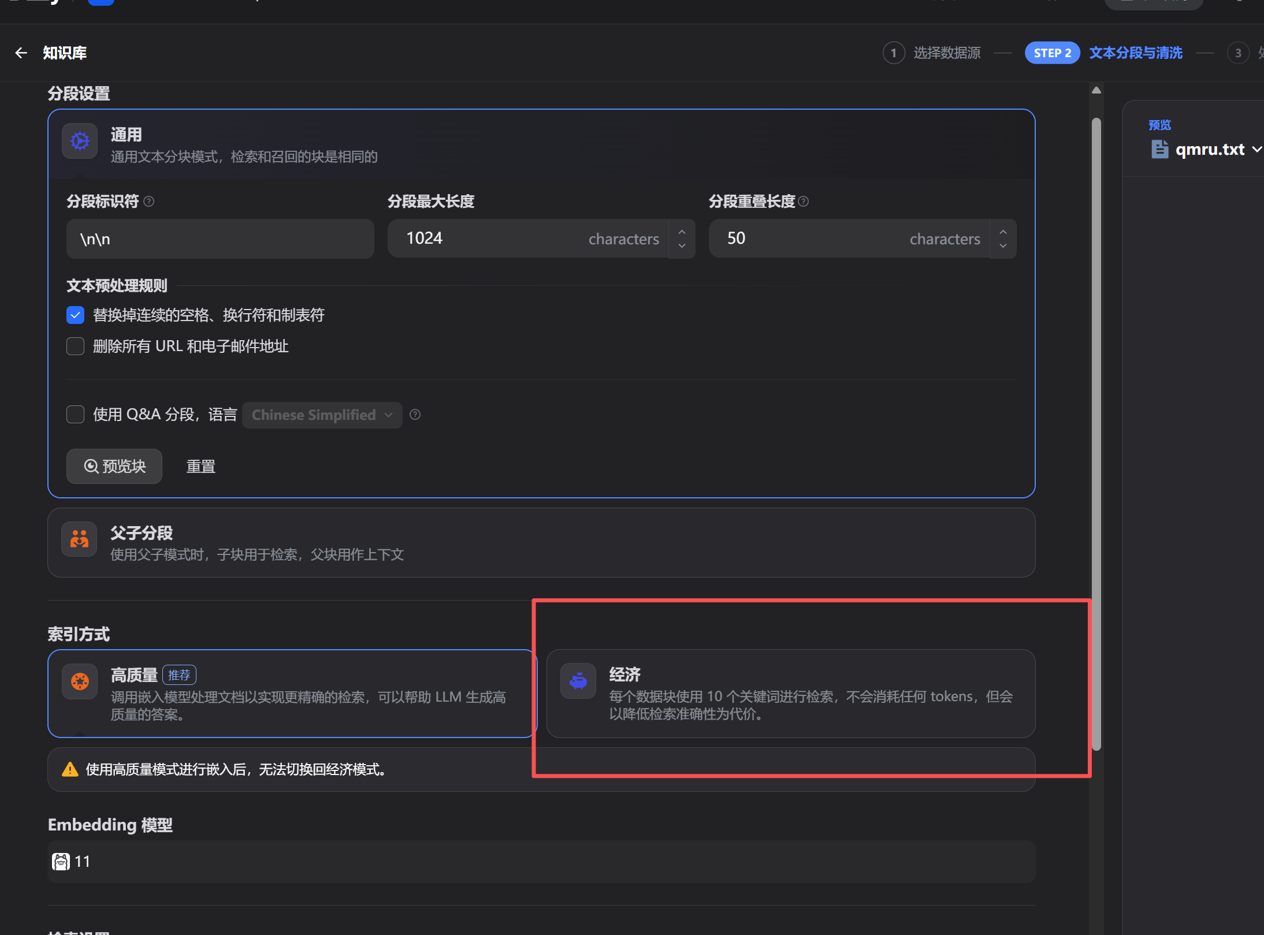
Task: Open the Chinese Simplified language dropdown
Action: tap(321, 415)
